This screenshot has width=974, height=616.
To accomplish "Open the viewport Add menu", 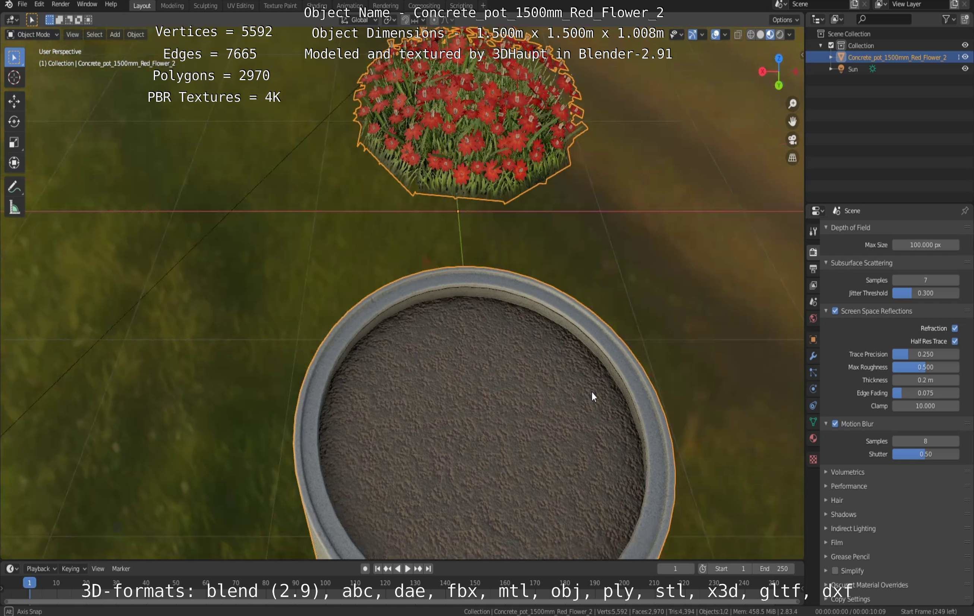I will (x=115, y=34).
